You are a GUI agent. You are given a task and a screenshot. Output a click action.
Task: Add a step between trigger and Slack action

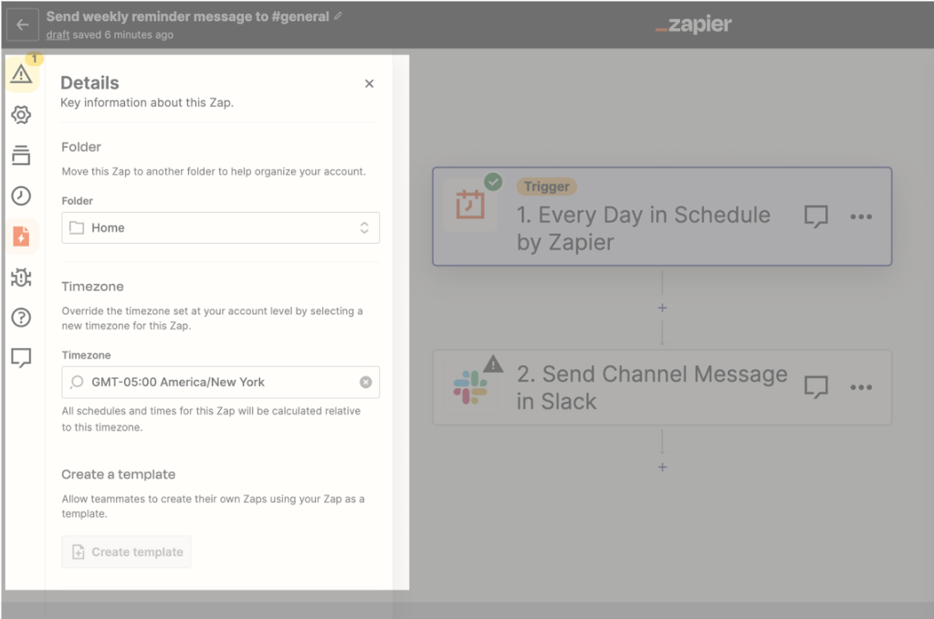[662, 308]
